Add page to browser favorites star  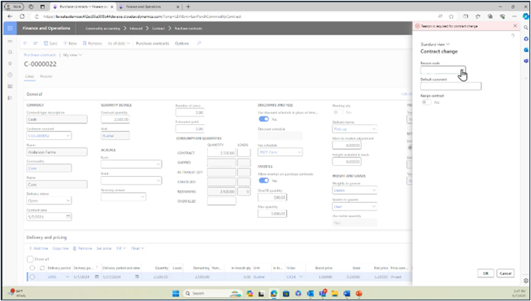click(x=451, y=17)
